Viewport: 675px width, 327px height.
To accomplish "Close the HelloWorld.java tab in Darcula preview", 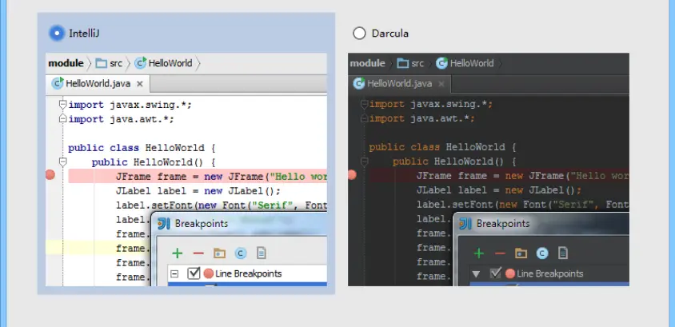I will click(441, 84).
